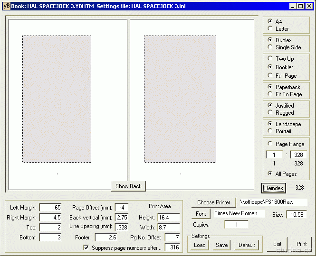Click the Left Margin input field
Viewport: 316px width, 256px height.
[50, 208]
